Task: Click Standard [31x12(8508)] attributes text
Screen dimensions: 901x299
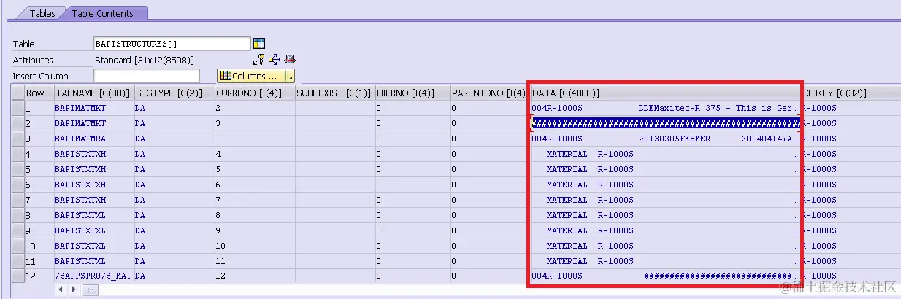Action: tap(145, 60)
